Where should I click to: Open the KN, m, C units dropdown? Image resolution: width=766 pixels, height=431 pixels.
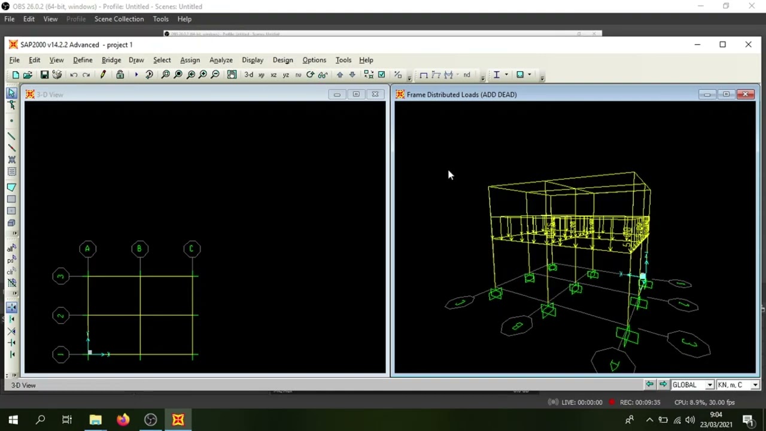[755, 385]
